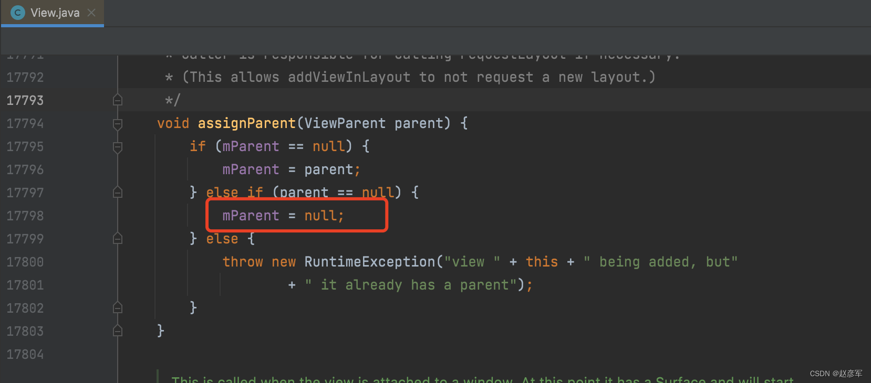Collapse the comment fold marker at line 17793
The height and width of the screenshot is (383, 871).
[x=118, y=100]
